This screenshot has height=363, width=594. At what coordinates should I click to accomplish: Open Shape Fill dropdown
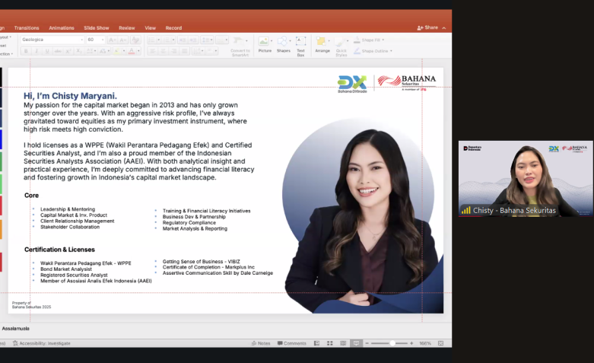(x=369, y=40)
